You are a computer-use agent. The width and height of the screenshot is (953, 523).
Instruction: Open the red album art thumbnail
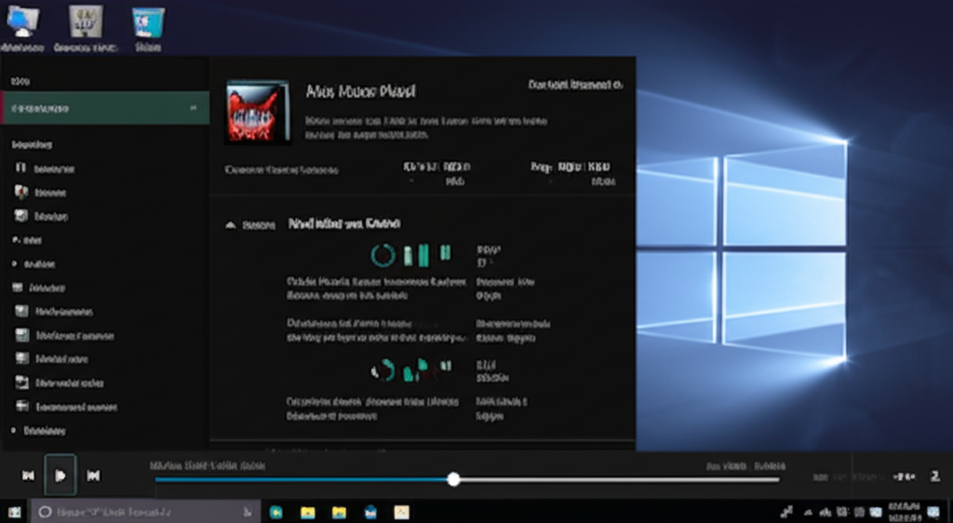(259, 113)
